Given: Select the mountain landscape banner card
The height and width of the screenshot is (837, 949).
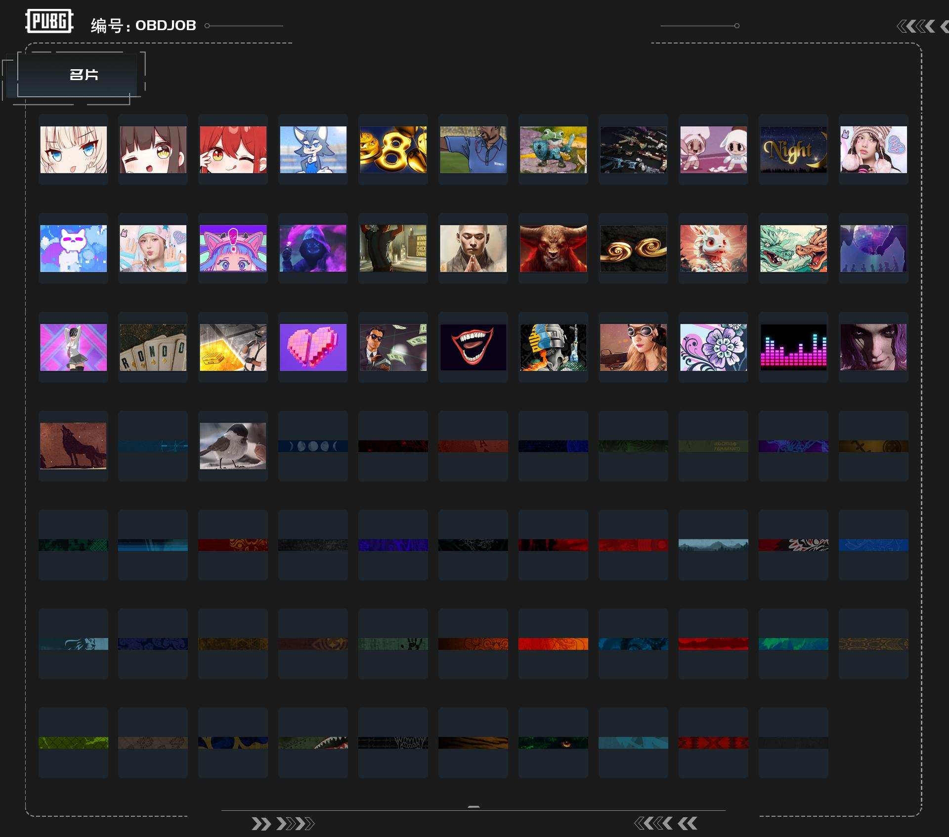Looking at the screenshot, I should click(713, 545).
